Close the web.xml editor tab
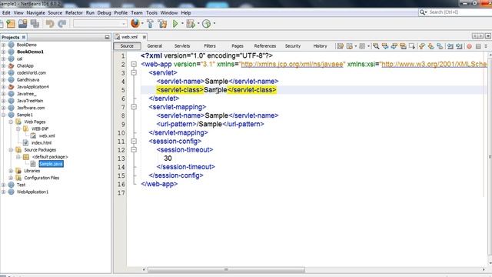Screen dimensions: 492x277 [x=145, y=37]
